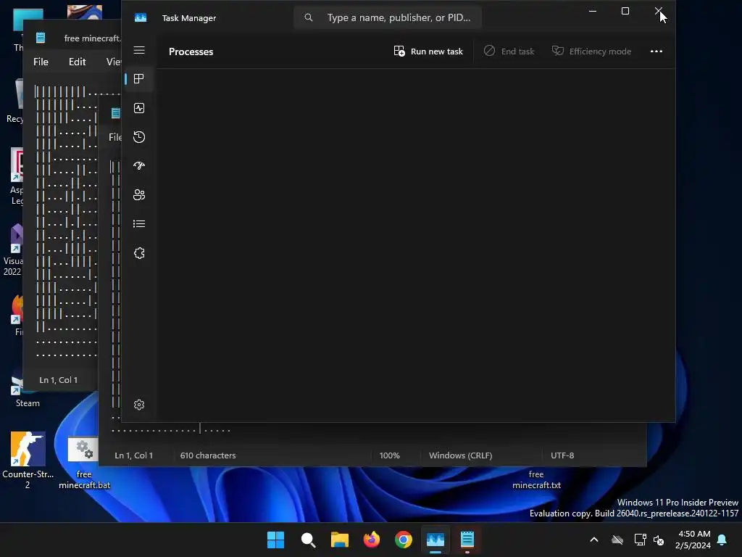The width and height of the screenshot is (742, 557).
Task: Click the search magnifier icon in Task Manager
Action: [x=309, y=17]
